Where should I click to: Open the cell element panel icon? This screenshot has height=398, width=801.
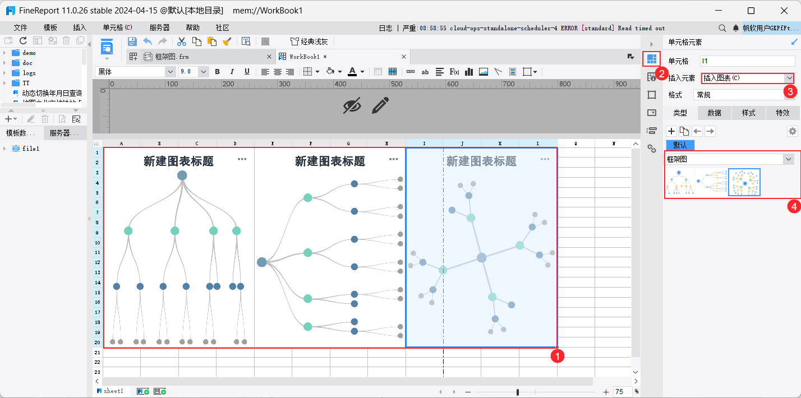(x=652, y=58)
